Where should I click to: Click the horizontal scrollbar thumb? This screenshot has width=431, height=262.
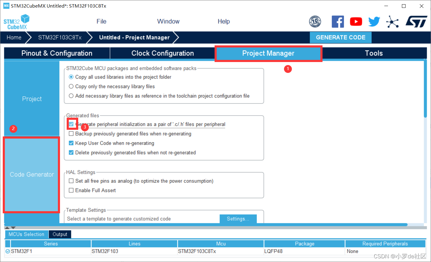206,225
